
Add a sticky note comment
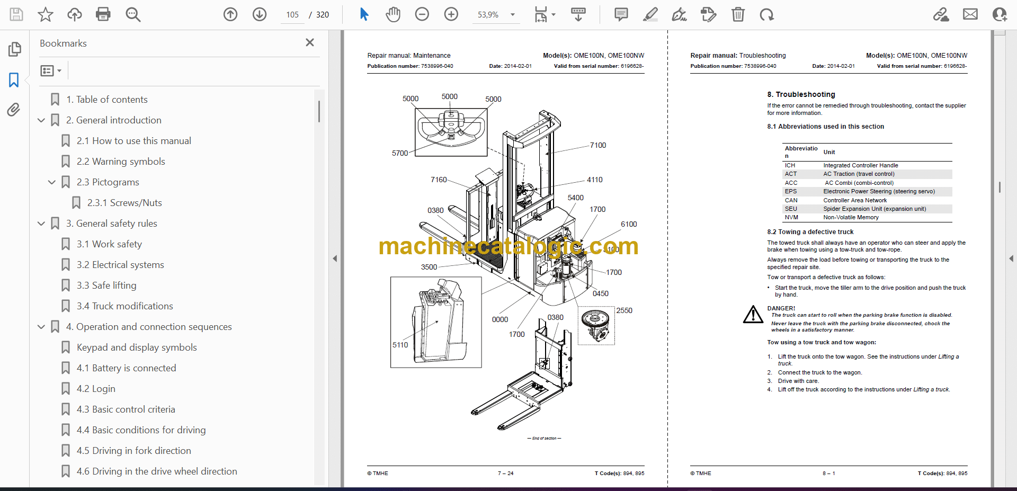[x=621, y=14]
